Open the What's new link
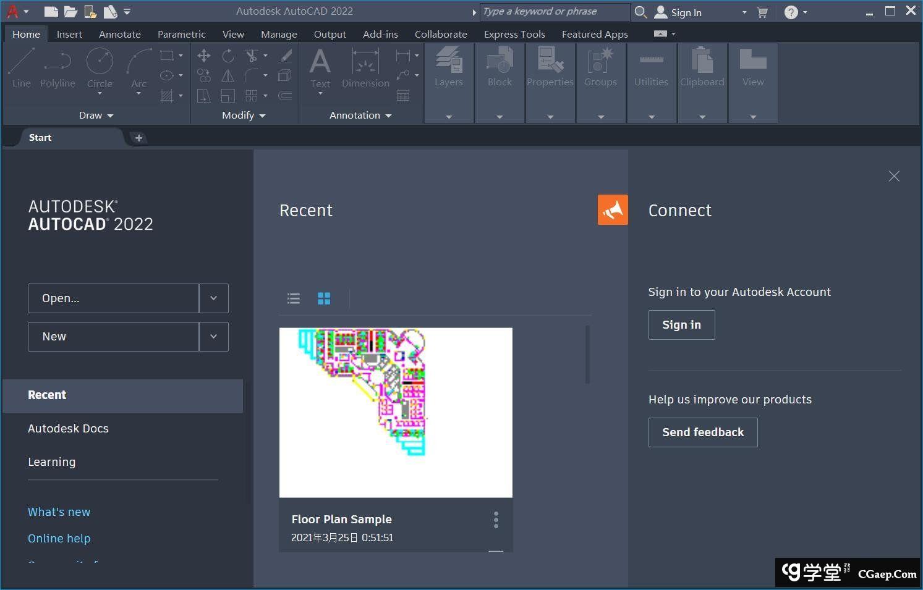The image size is (923, 590). [59, 512]
